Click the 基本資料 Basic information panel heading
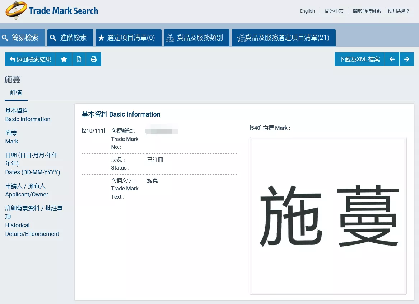 pos(121,114)
